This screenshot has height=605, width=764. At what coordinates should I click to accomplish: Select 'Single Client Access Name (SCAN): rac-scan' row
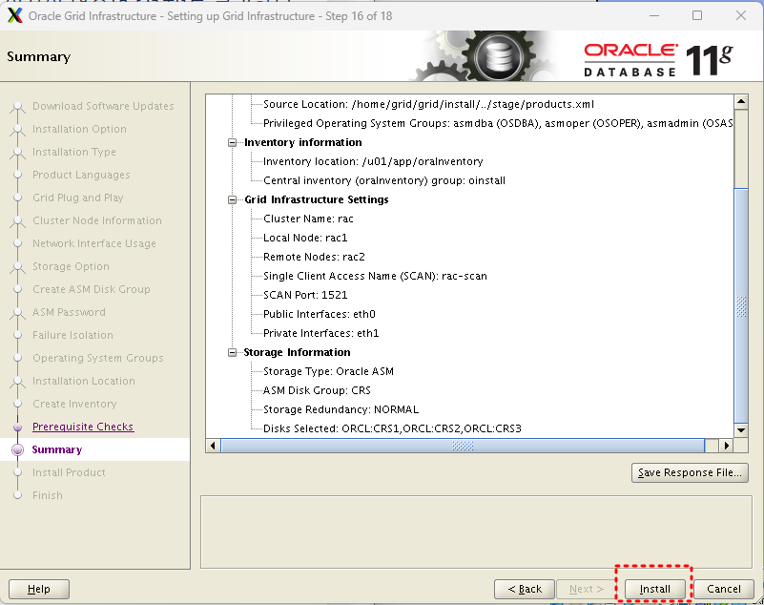(375, 276)
